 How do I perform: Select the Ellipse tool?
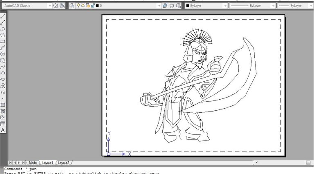(3, 73)
